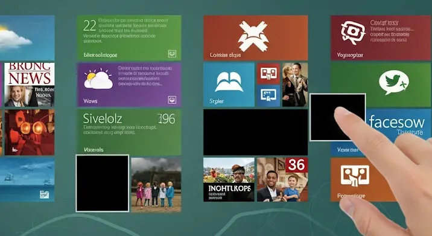Open the orange tile with white X logo
432x236 pixels.
point(255,38)
